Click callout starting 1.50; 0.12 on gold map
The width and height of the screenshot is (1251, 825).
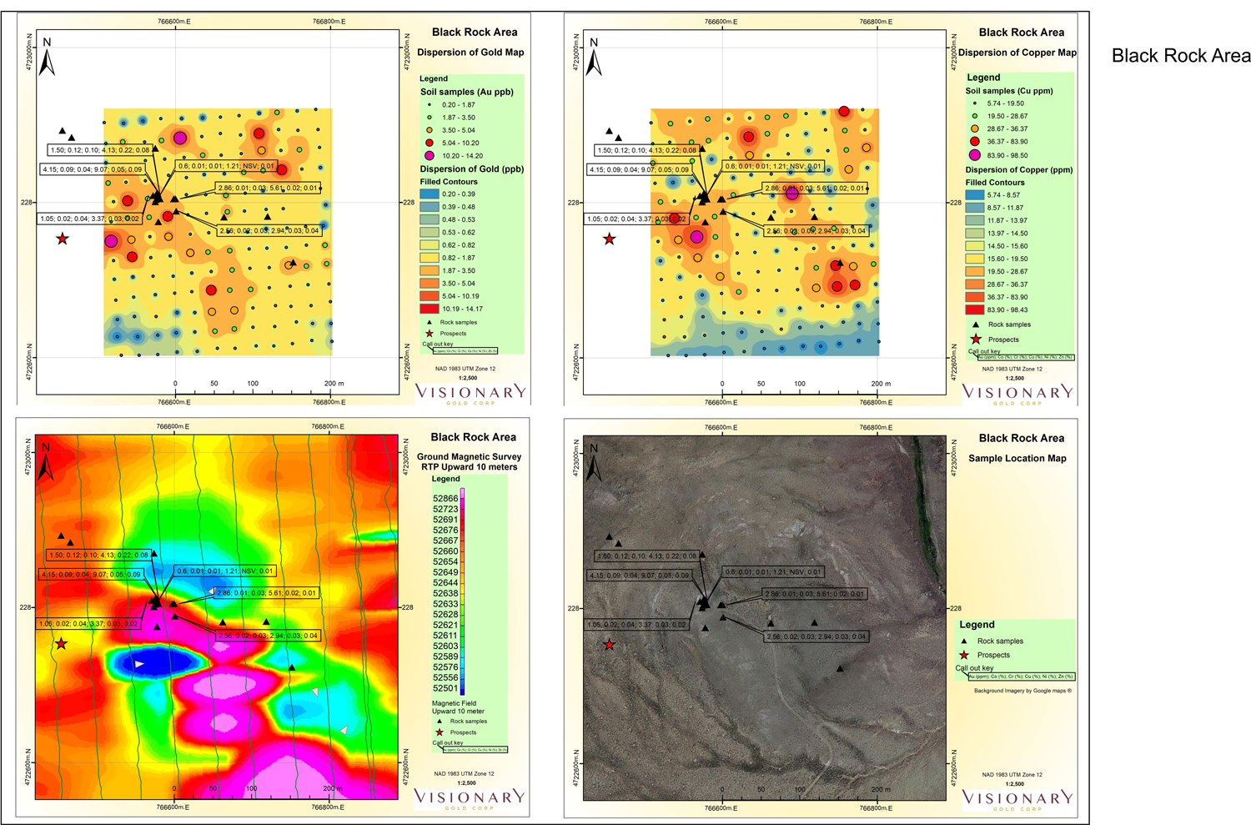point(101,150)
